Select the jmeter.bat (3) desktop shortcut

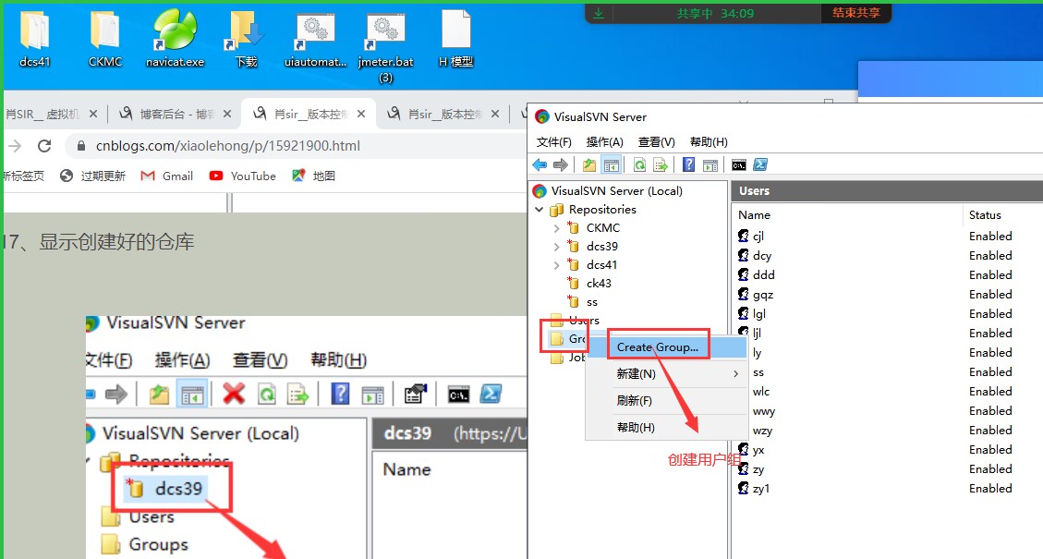(x=386, y=46)
